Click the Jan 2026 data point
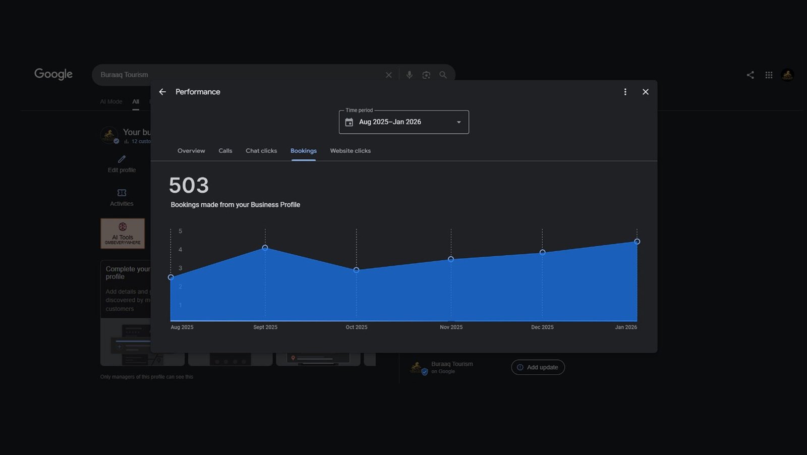This screenshot has width=807, height=455. (x=637, y=242)
